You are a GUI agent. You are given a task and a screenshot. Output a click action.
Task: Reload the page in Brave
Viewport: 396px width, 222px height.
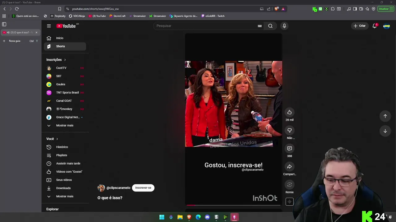(17, 9)
